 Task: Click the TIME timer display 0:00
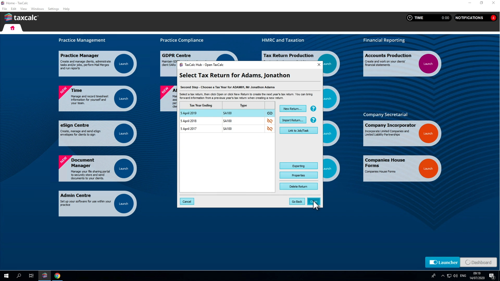445,18
